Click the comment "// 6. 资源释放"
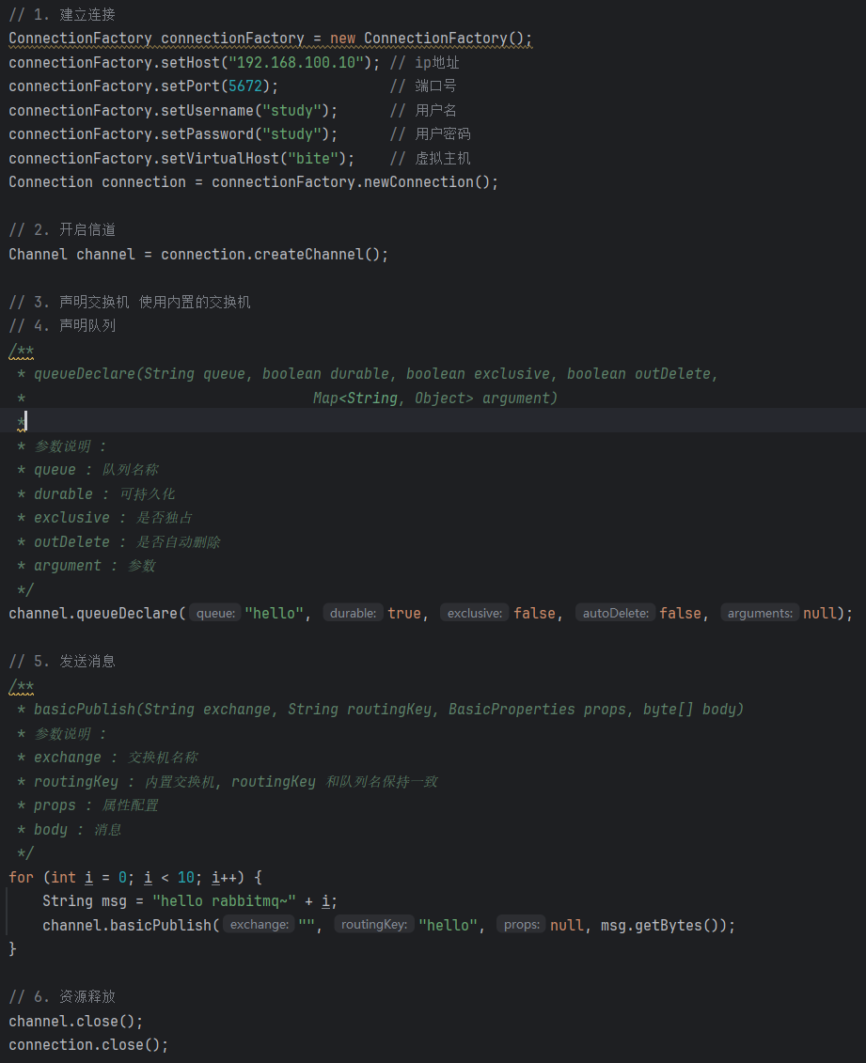 pos(62,997)
